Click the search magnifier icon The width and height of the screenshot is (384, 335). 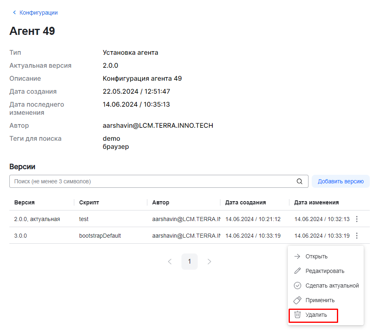[x=300, y=182]
